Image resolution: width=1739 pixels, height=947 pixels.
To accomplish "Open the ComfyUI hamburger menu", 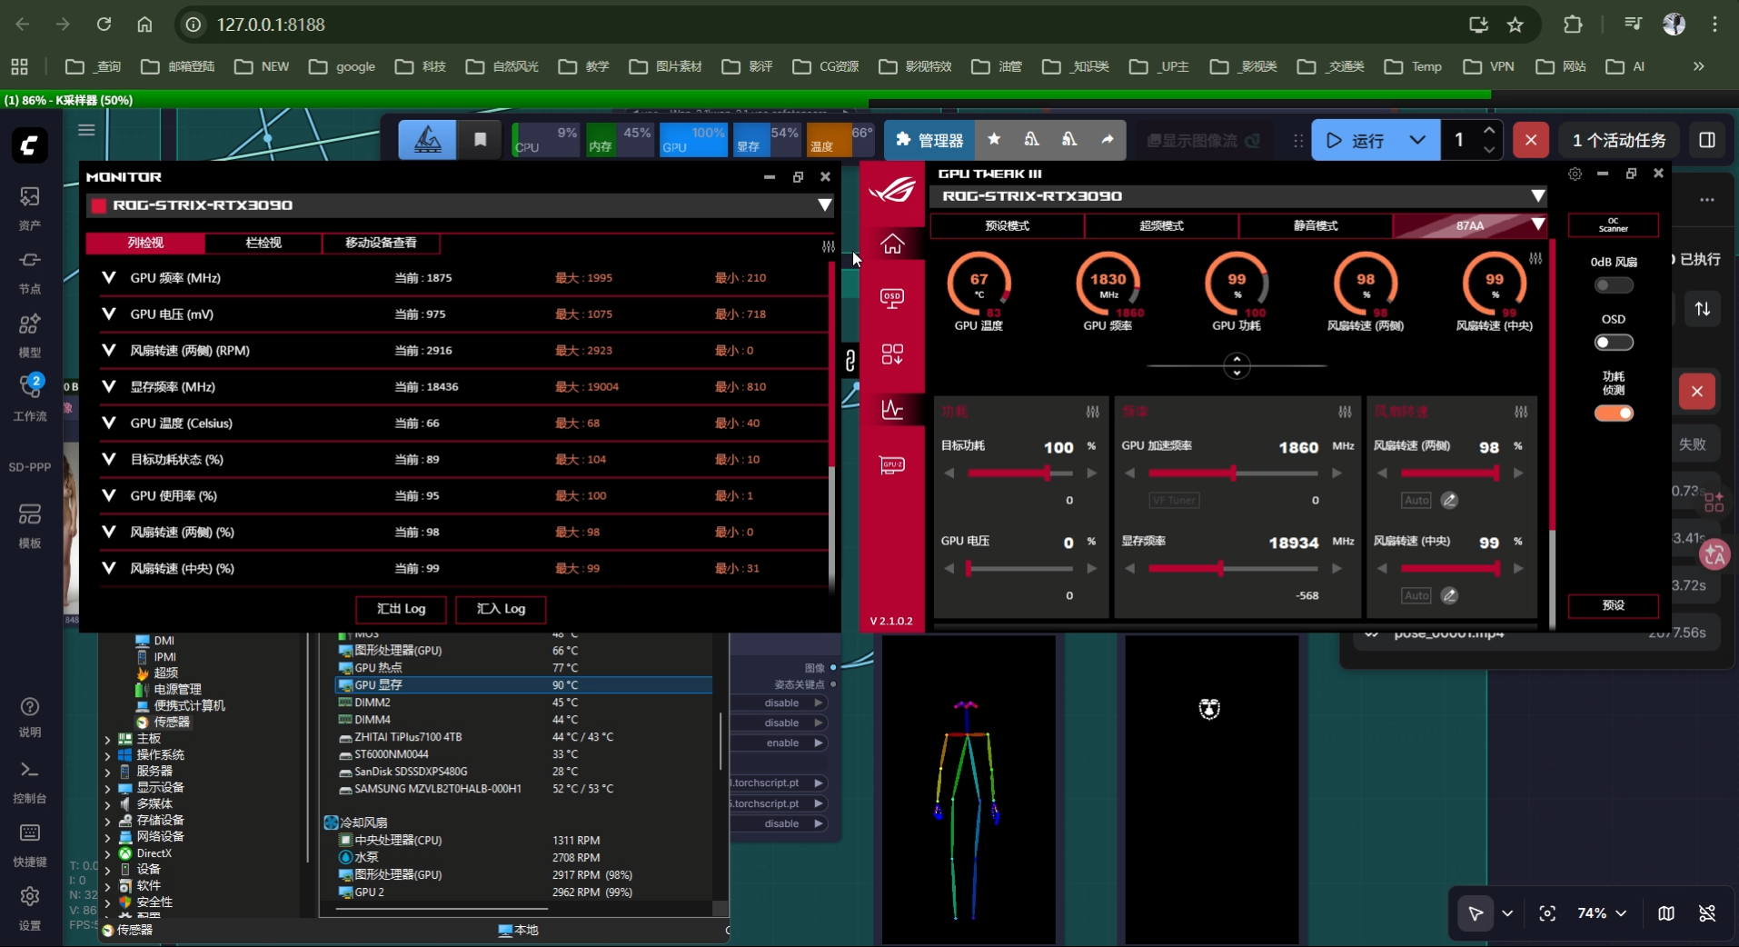I will click(86, 130).
